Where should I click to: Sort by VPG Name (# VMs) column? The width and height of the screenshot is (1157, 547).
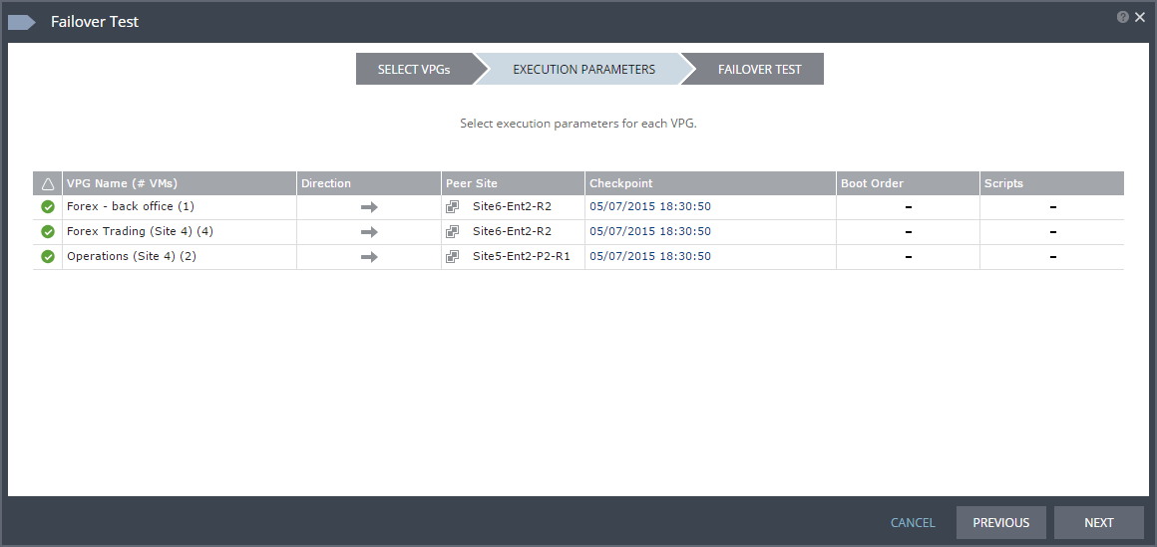click(180, 183)
